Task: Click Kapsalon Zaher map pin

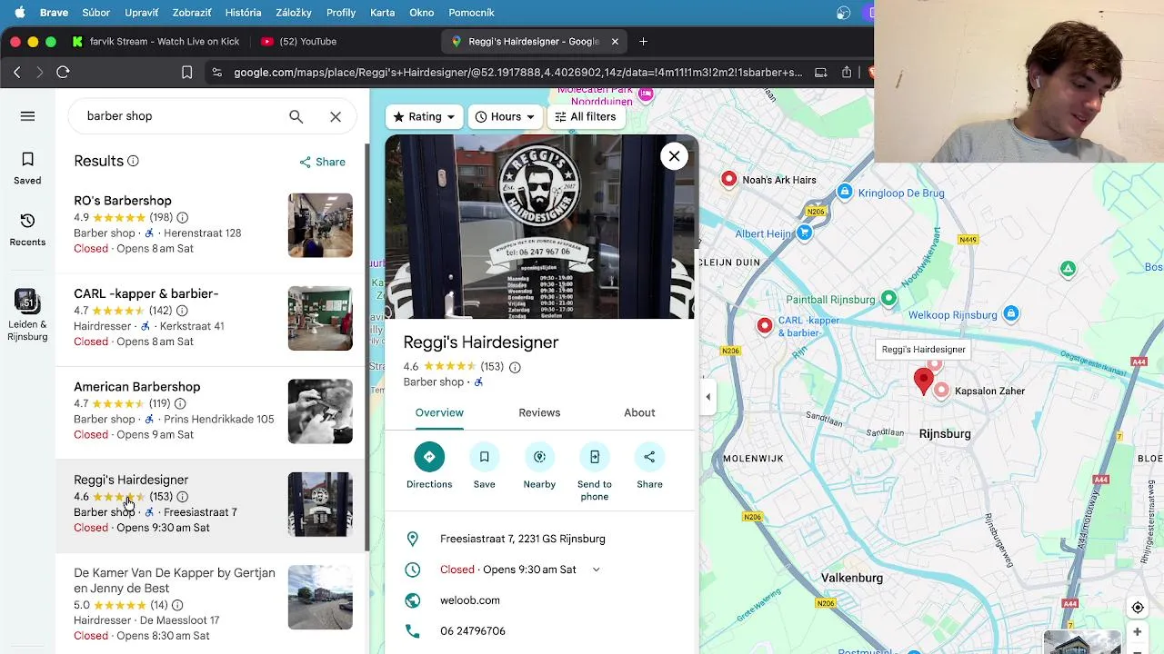Action: pyautogui.click(x=941, y=391)
